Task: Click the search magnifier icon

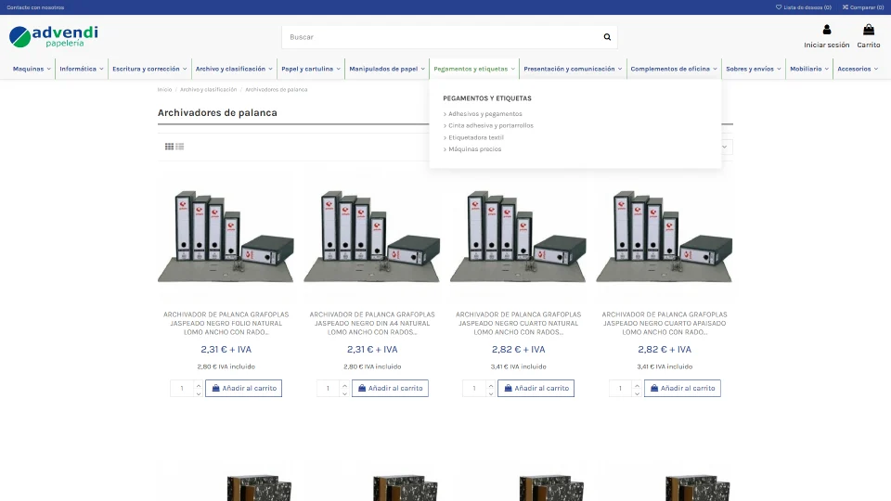Action: pyautogui.click(x=607, y=37)
